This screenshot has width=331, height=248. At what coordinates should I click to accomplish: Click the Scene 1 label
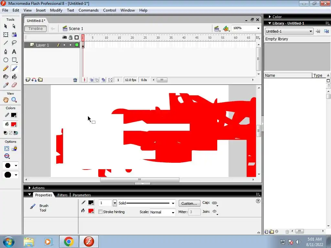pyautogui.click(x=76, y=29)
